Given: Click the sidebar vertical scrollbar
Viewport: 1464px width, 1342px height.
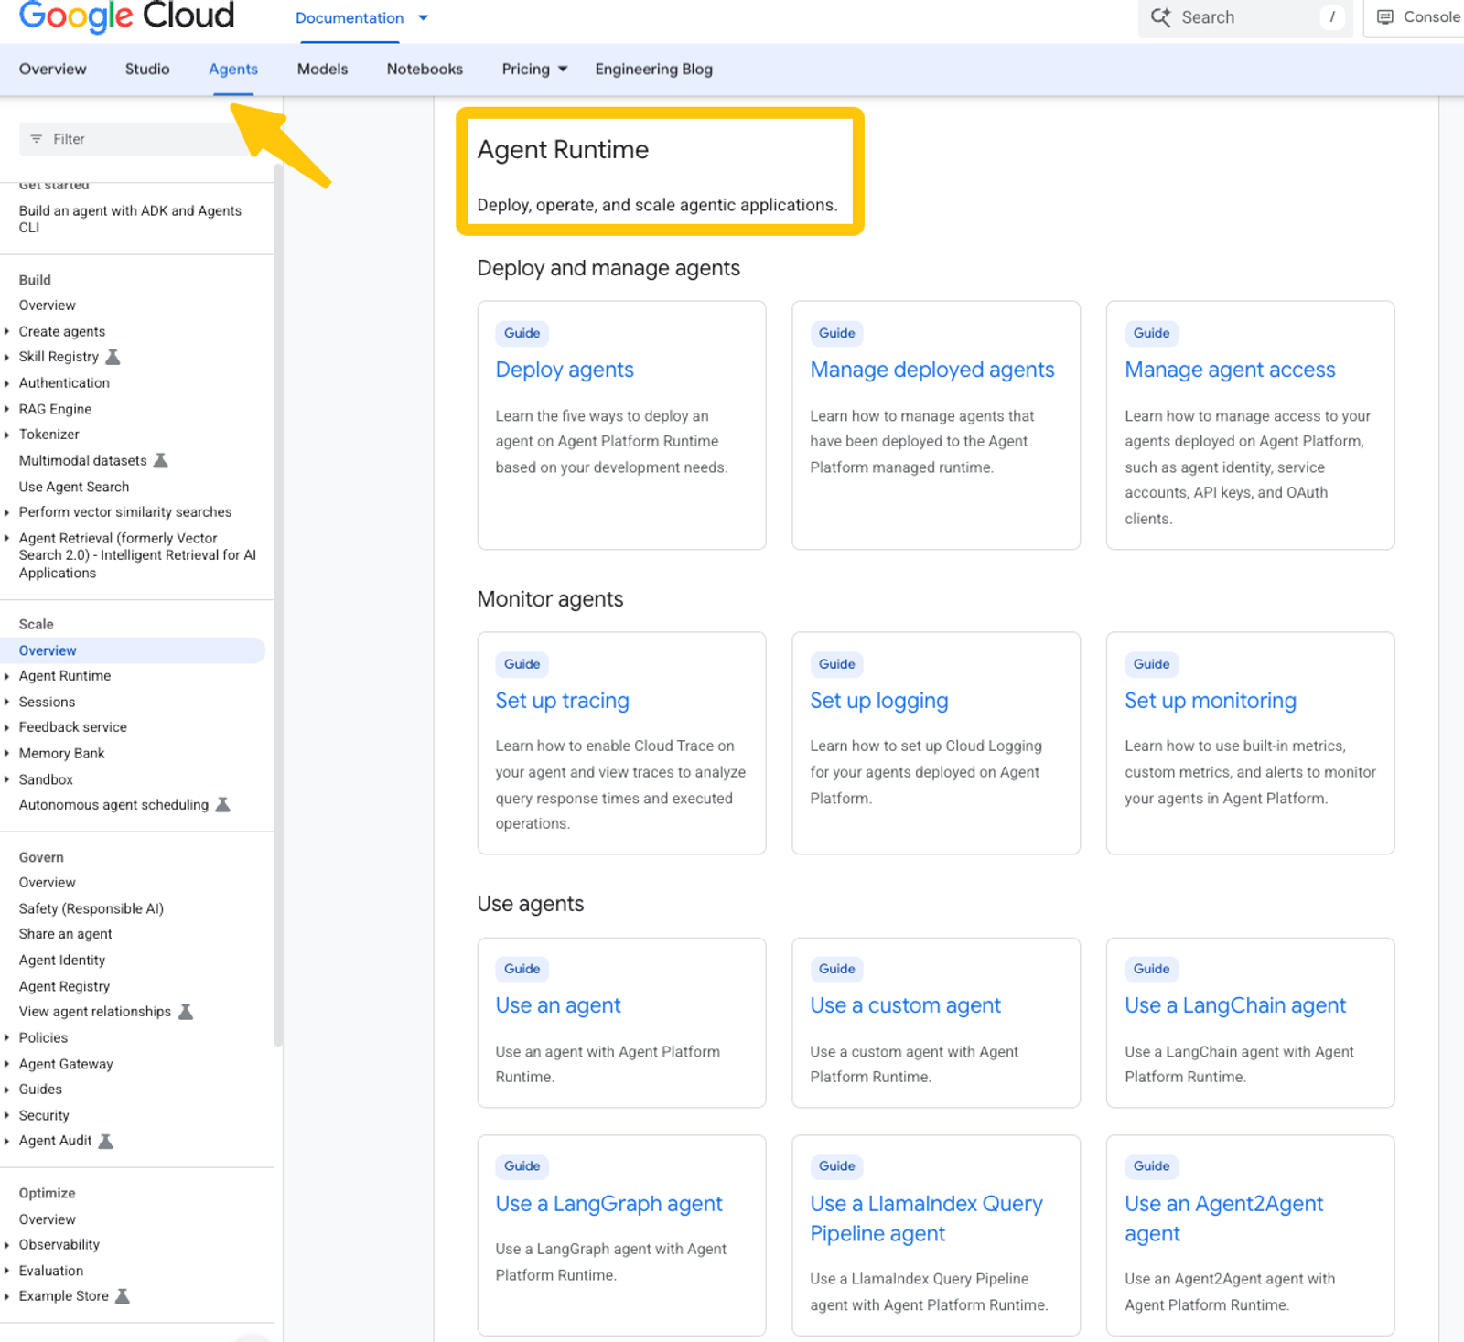Looking at the screenshot, I should [x=278, y=604].
